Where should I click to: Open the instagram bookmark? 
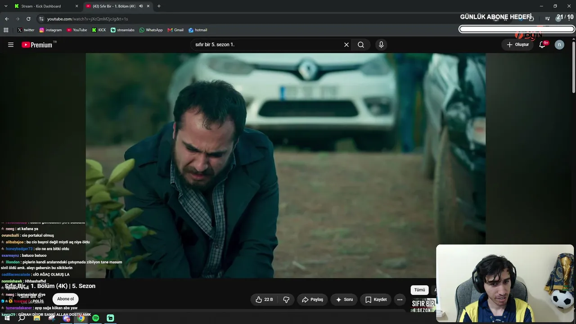click(50, 30)
